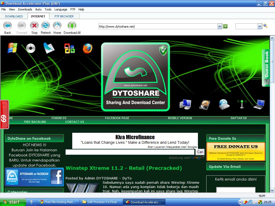
Task: Click the laptop icon on banner
Action: coord(259,104)
